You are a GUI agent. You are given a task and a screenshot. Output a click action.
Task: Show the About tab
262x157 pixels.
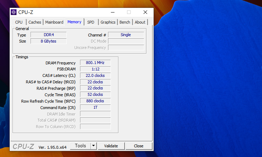140,22
